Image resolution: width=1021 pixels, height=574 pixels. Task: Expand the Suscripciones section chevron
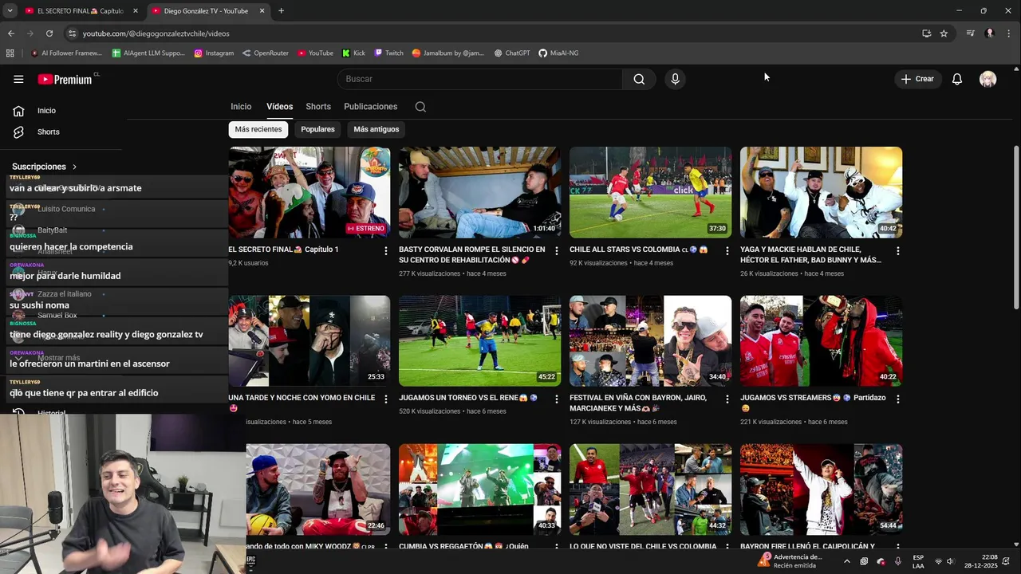75,167
